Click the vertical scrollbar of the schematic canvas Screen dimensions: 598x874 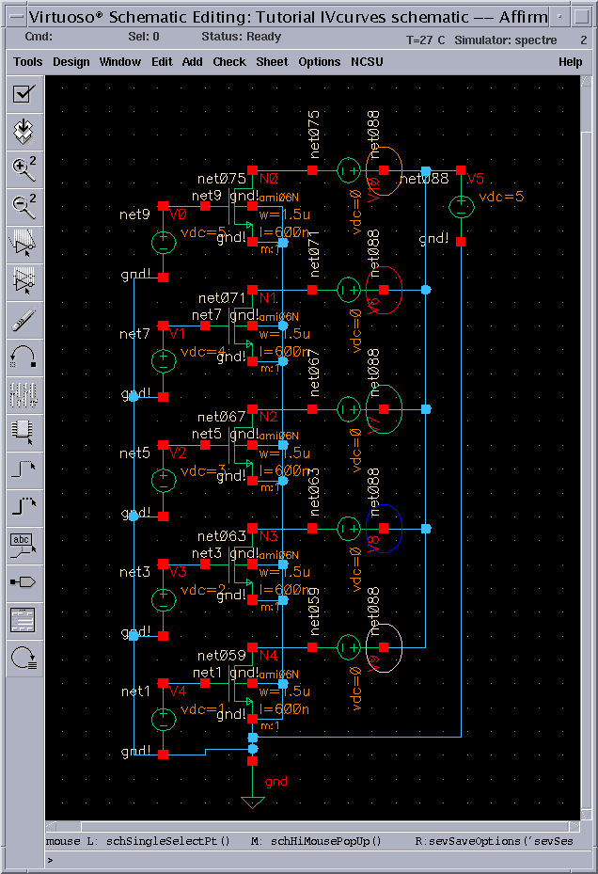(x=586, y=447)
